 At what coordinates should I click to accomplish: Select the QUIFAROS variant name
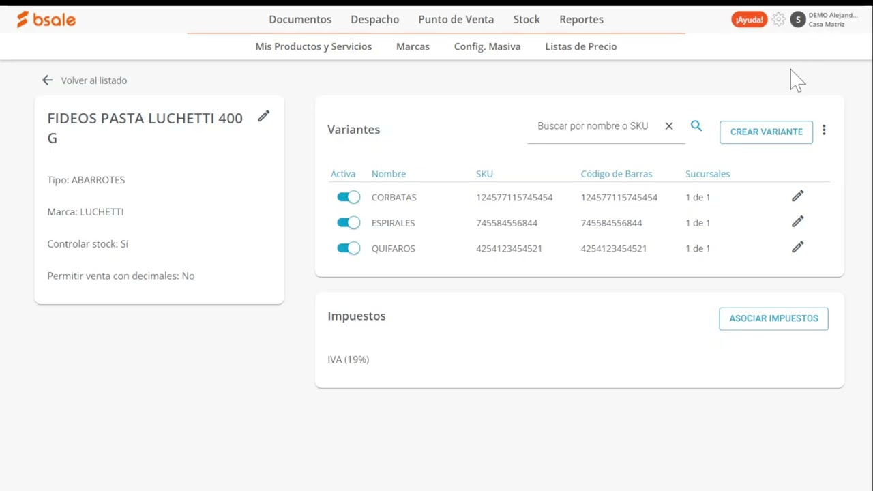394,248
